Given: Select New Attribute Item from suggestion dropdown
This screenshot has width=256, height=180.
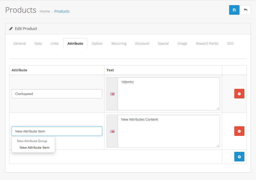Looking at the screenshot, I should (x=35, y=147).
